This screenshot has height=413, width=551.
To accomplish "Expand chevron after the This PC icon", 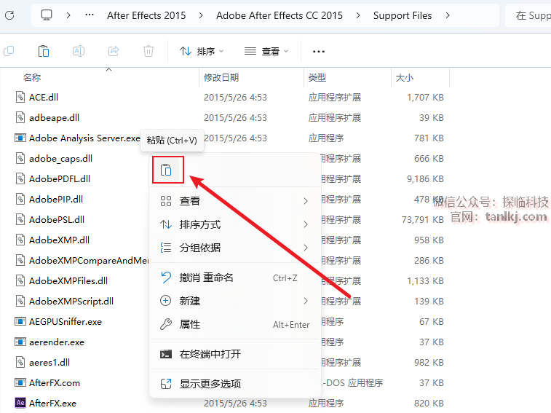I will (x=68, y=15).
